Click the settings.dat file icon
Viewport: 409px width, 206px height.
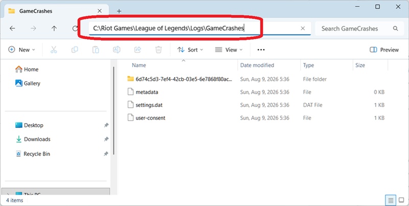pyautogui.click(x=130, y=105)
